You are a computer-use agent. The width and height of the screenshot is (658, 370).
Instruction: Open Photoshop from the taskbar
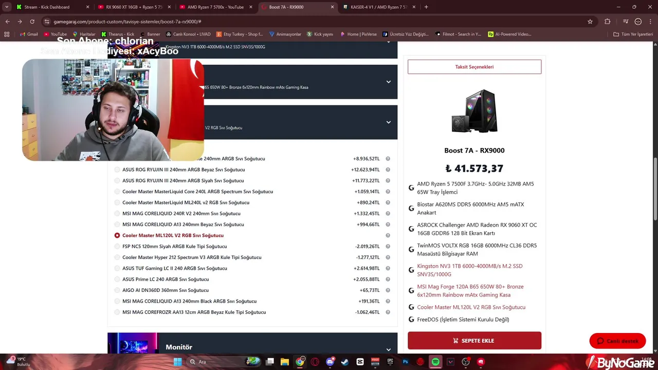[405, 362]
